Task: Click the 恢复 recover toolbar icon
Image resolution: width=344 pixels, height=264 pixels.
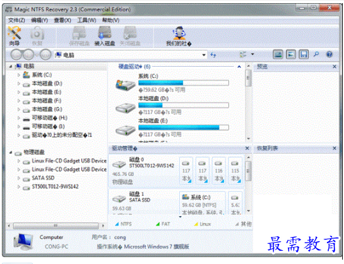Action: tap(37, 36)
